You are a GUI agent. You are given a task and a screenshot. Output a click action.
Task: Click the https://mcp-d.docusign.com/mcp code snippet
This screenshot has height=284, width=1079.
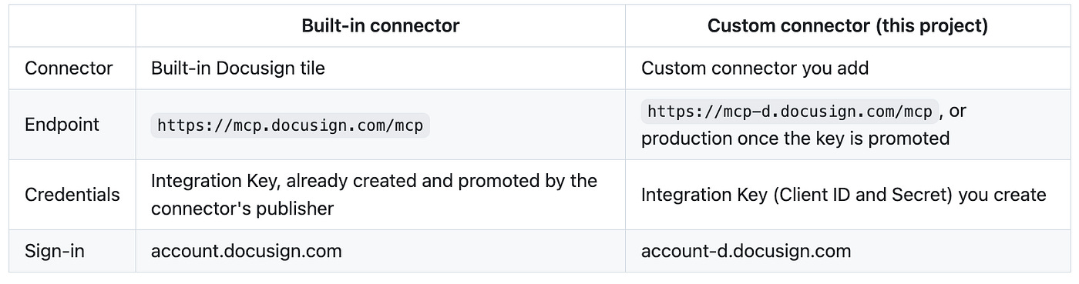click(x=790, y=111)
